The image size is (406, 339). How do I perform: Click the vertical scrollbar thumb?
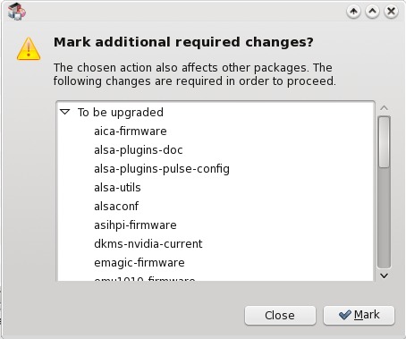point(384,142)
